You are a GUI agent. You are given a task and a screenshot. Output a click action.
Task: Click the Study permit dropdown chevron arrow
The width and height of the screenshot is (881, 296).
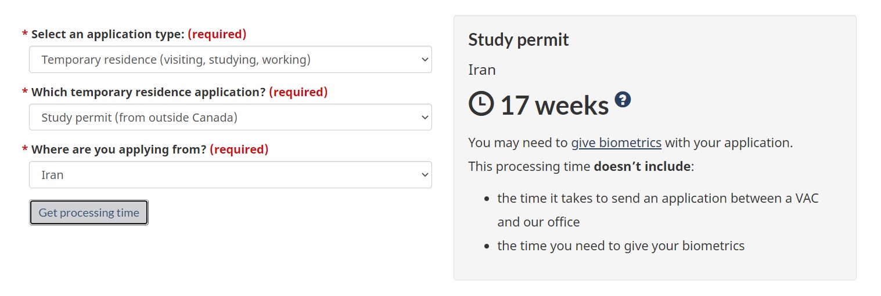(425, 117)
